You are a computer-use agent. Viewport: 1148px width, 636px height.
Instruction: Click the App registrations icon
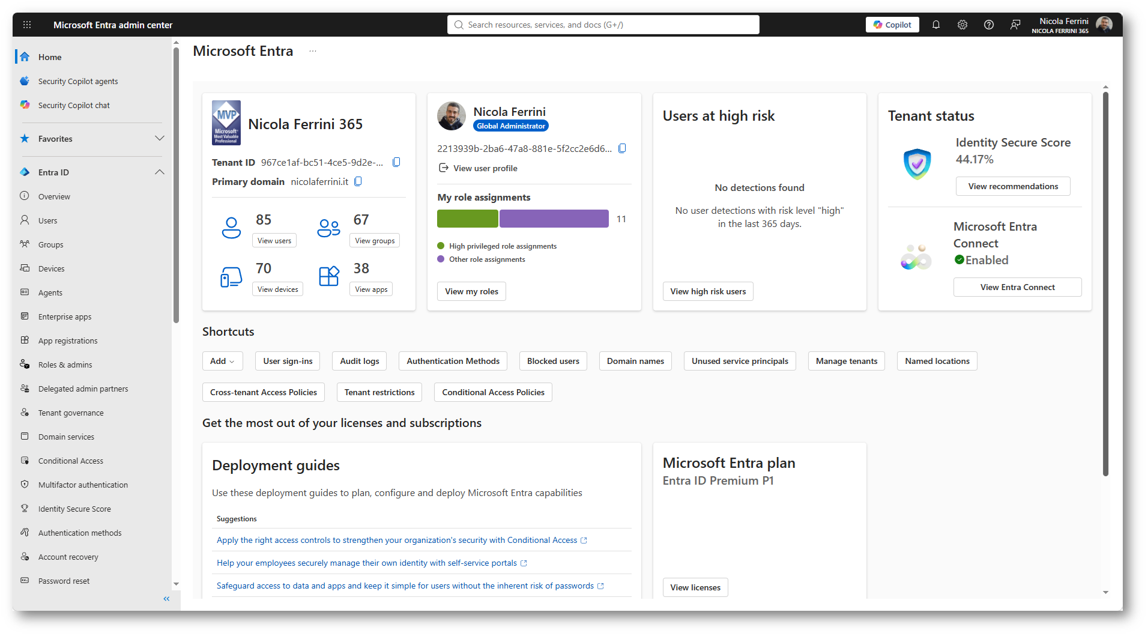point(25,340)
